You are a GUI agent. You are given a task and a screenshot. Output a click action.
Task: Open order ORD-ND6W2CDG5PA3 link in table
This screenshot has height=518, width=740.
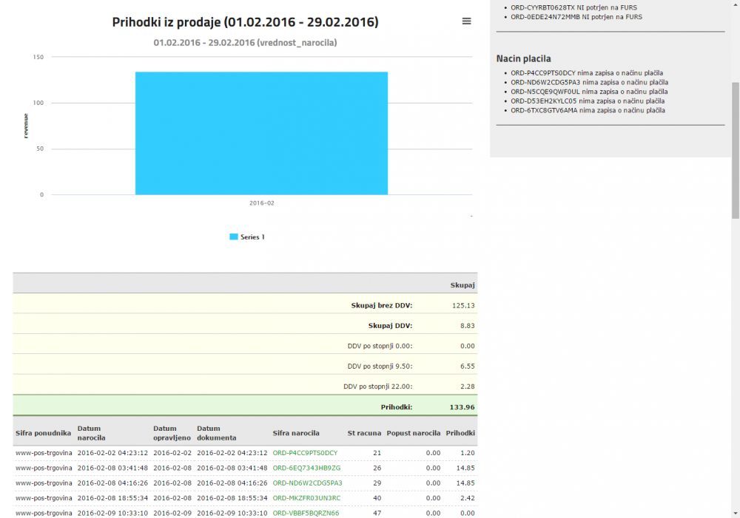(307, 483)
